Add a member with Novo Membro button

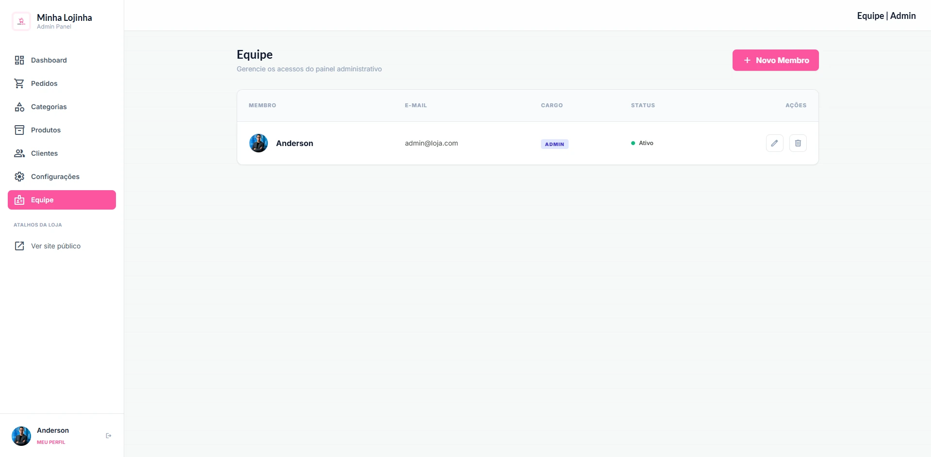coord(775,60)
